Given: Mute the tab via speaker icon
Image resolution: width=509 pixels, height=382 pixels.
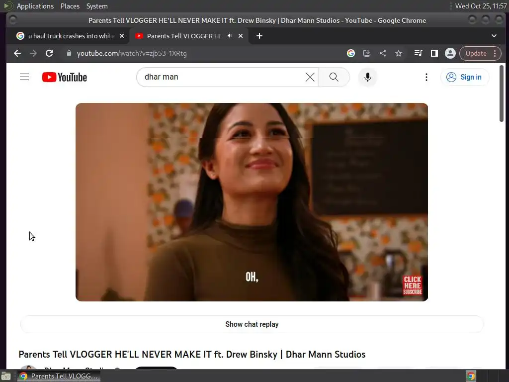Looking at the screenshot, I should pos(230,36).
